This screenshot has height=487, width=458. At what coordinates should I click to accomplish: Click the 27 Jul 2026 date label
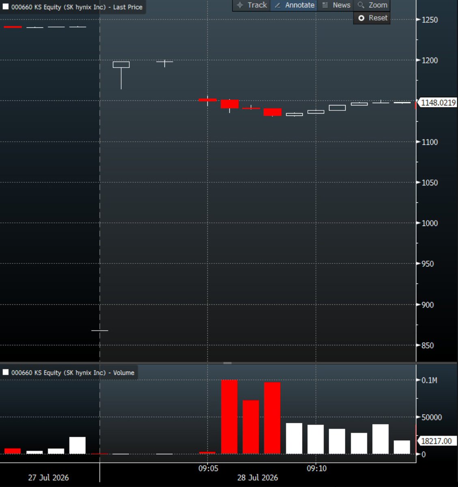(48, 478)
